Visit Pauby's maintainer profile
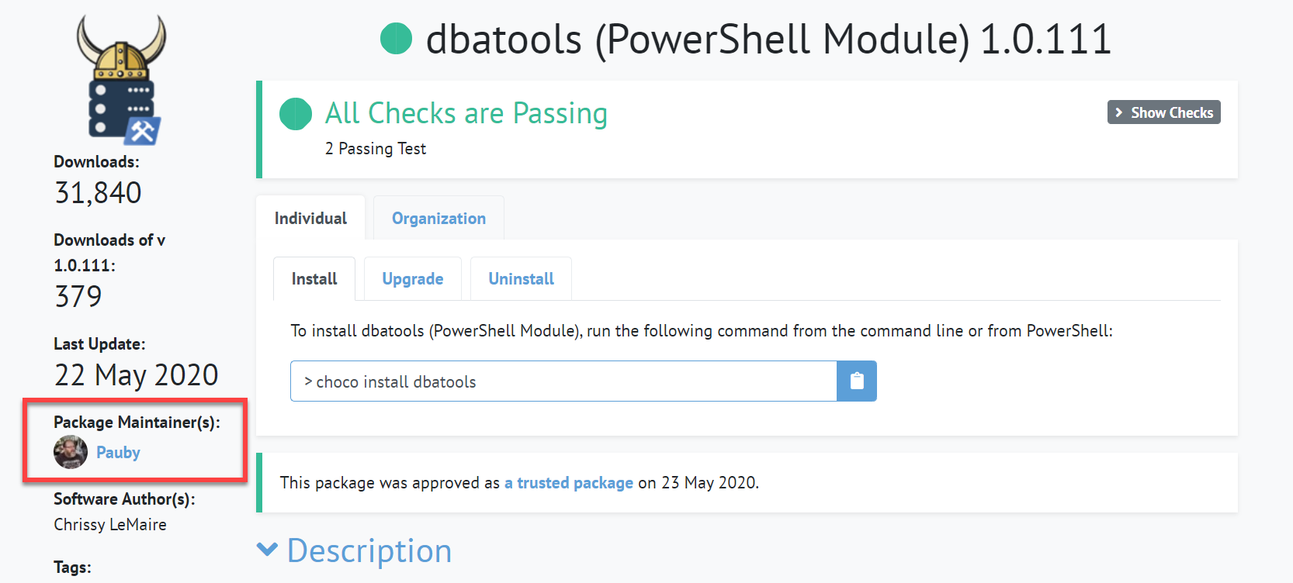 (118, 452)
